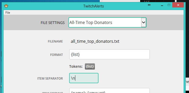Click the ITEM FORMAT label
Screen dimensions: 189x93
(x=52, y=92)
